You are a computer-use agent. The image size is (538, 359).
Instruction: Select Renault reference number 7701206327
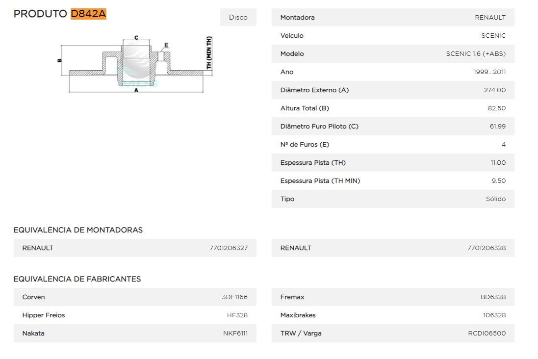[229, 248]
